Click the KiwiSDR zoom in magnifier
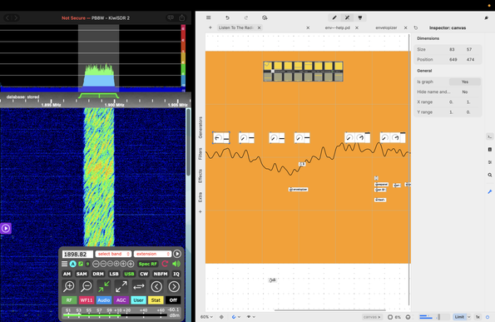Screen dimensions: 495x322 69,286
